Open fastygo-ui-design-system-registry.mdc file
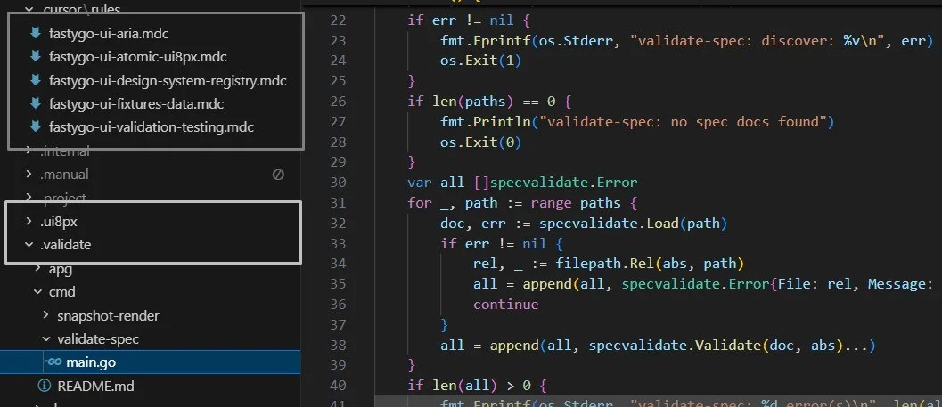The width and height of the screenshot is (942, 407). pyautogui.click(x=168, y=80)
